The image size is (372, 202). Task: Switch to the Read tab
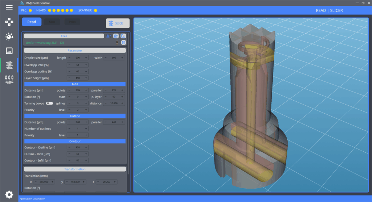click(x=32, y=22)
